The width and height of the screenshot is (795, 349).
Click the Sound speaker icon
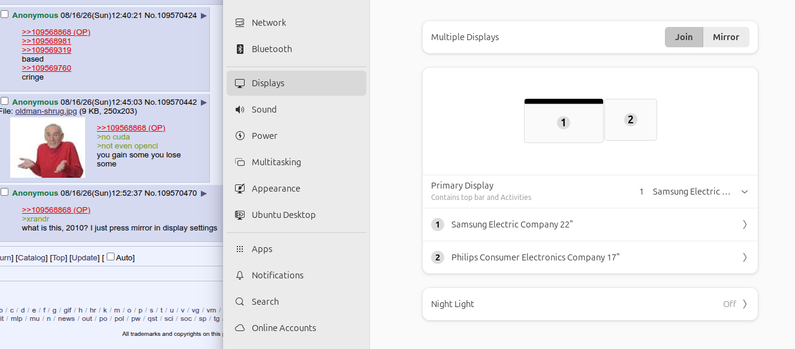[240, 110]
